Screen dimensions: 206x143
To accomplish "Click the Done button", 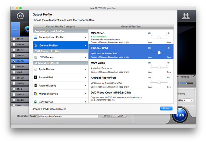I will click(x=166, y=108).
